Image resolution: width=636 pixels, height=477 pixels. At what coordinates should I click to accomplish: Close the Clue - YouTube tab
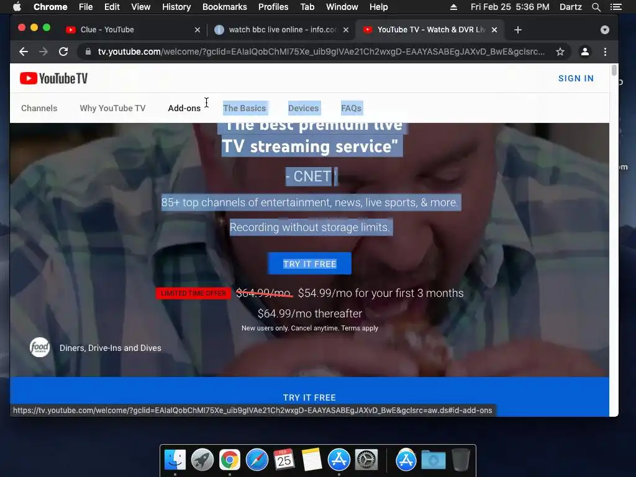(198, 30)
